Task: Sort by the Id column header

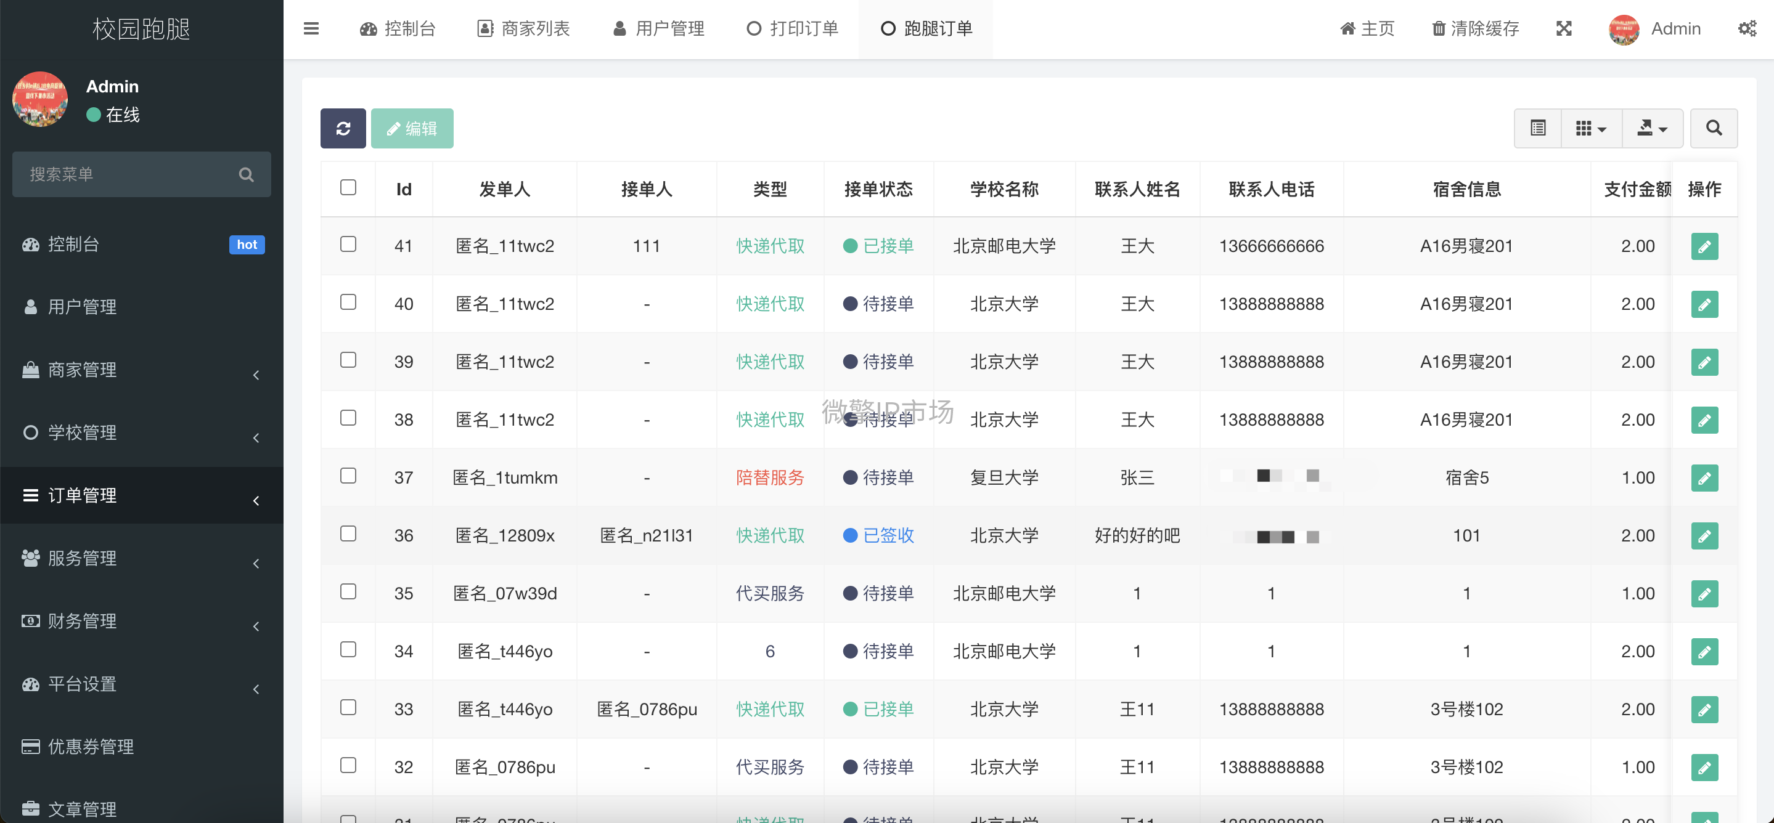Action: pyautogui.click(x=404, y=189)
